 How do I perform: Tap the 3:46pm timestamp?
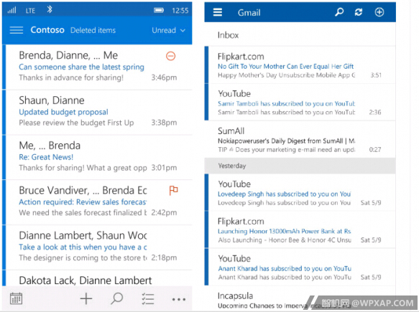click(164, 77)
